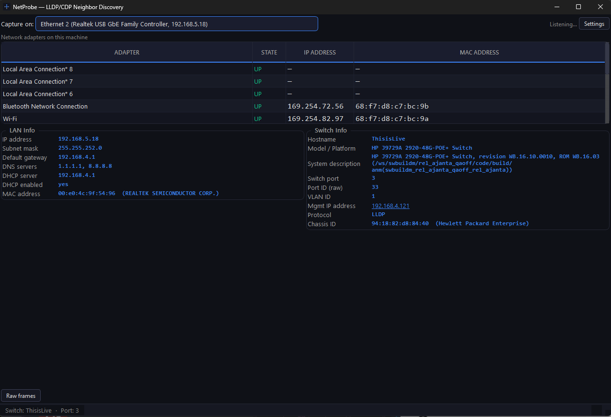
Task: Open the Settings button
Action: (594, 24)
